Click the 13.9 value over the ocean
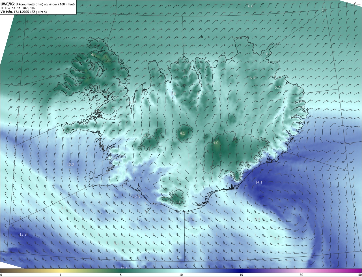This screenshot has height=277, width=362. pyautogui.click(x=23, y=234)
